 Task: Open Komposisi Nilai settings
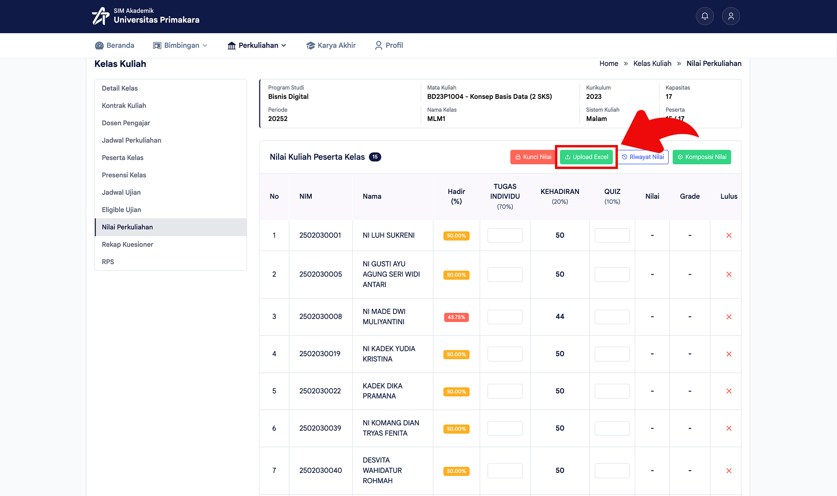pos(702,157)
